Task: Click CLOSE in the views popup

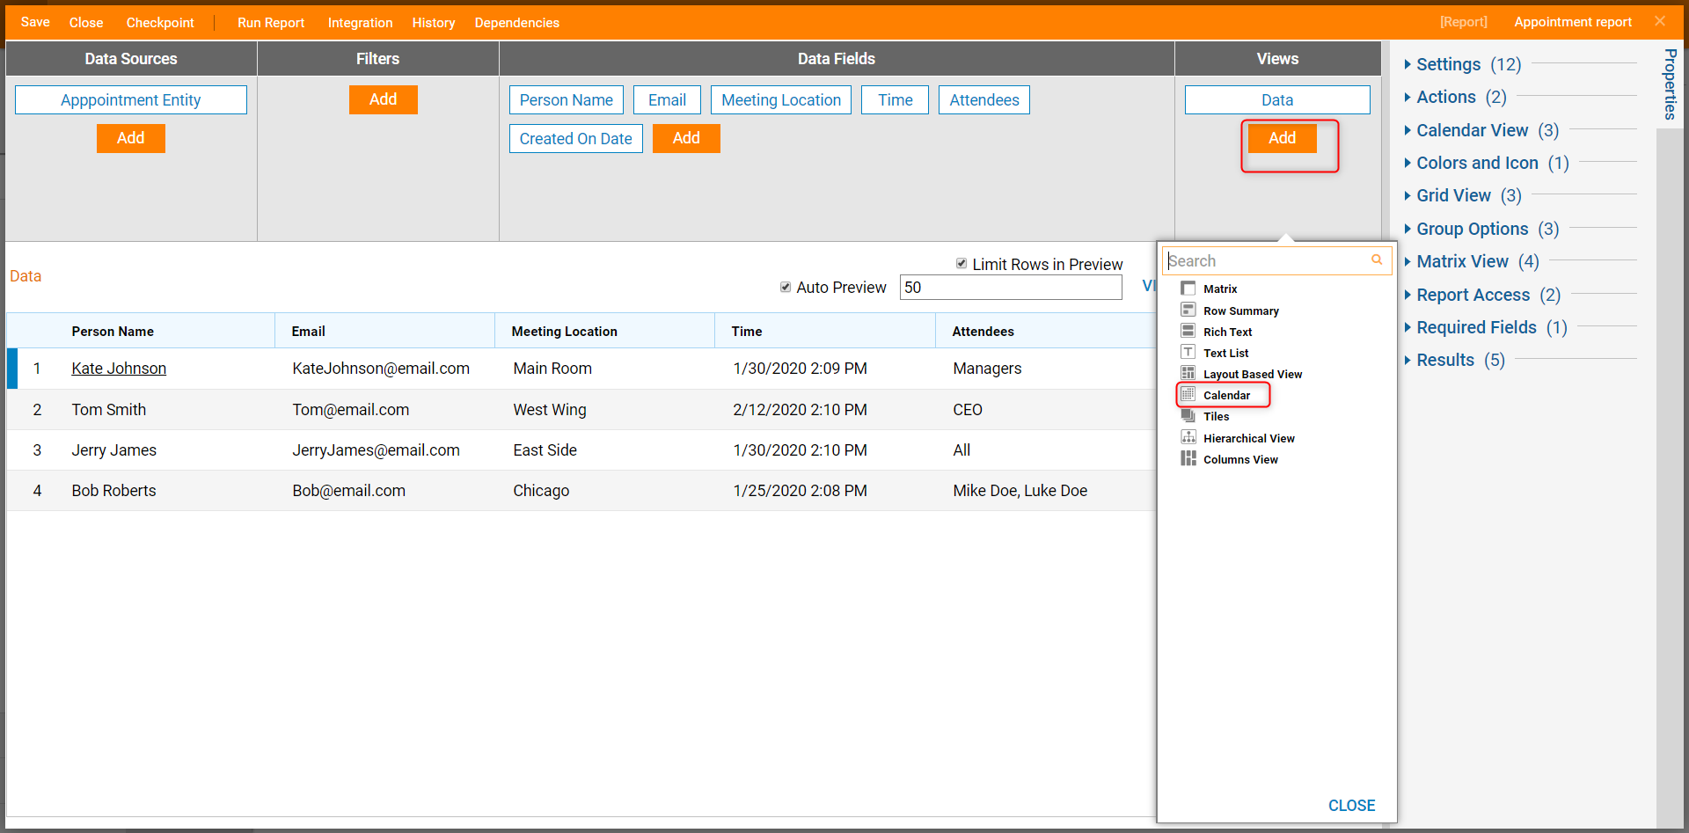Action: pos(1352,805)
